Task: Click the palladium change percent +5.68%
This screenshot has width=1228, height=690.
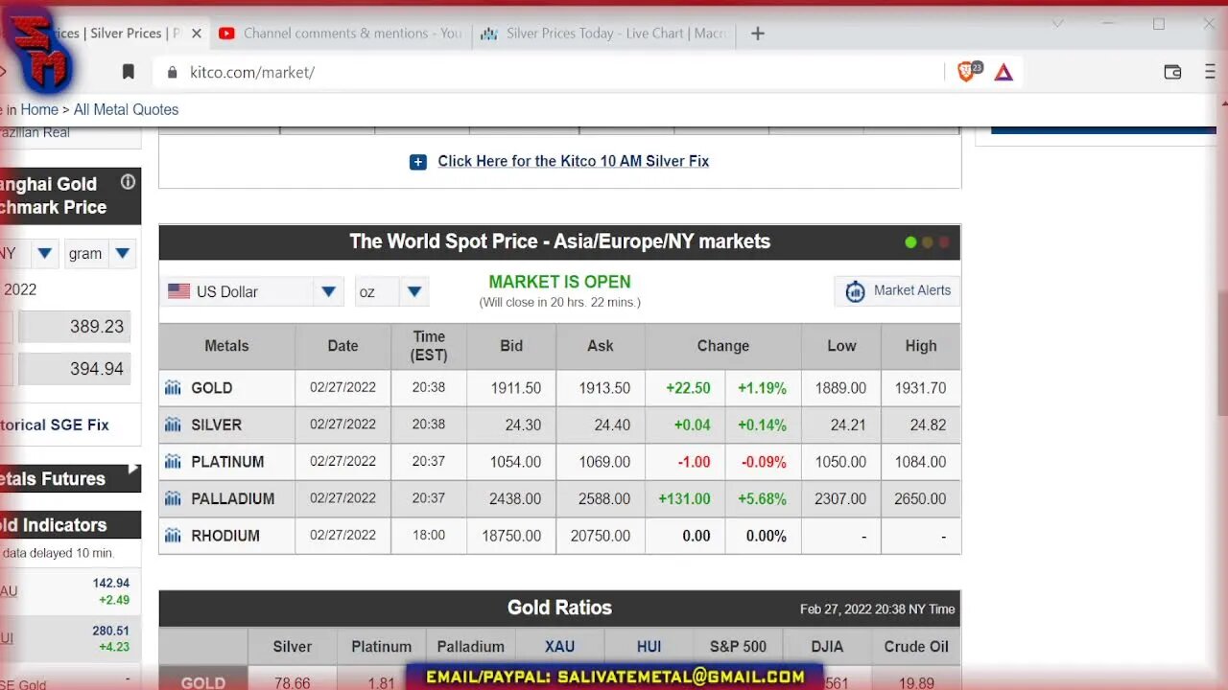Action: (762, 498)
